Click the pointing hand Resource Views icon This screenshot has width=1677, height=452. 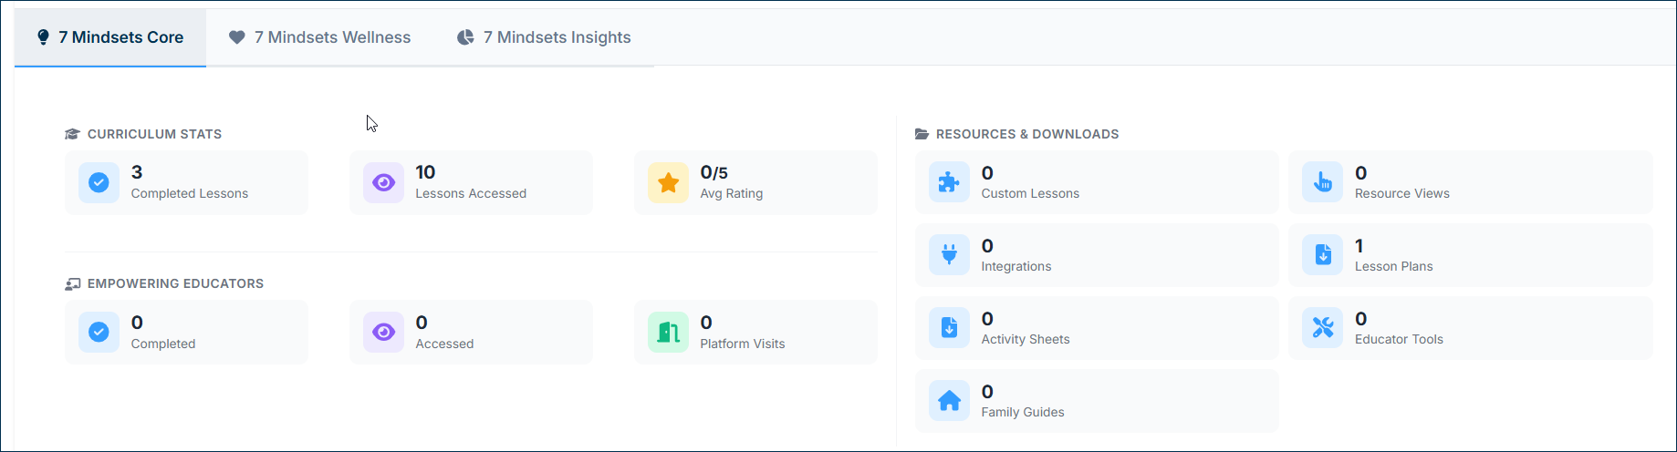point(1323,182)
